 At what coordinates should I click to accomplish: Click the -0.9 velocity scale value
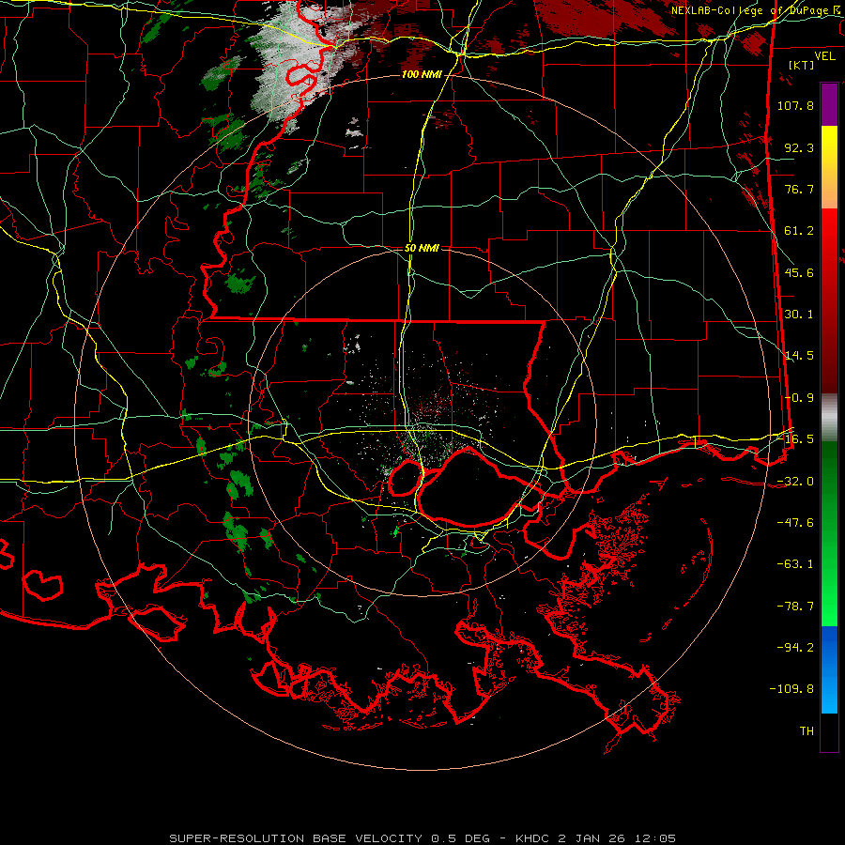(799, 398)
